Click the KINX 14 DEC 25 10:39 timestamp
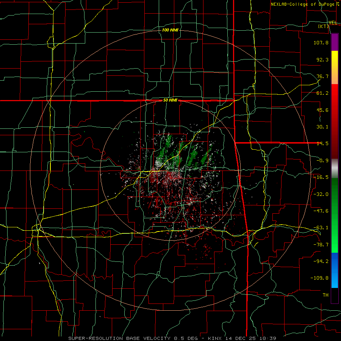This screenshot has width=341, height=341. tap(242, 338)
